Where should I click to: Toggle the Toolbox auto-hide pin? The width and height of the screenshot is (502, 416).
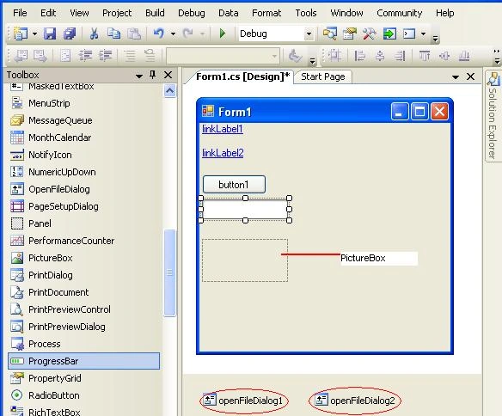[153, 75]
